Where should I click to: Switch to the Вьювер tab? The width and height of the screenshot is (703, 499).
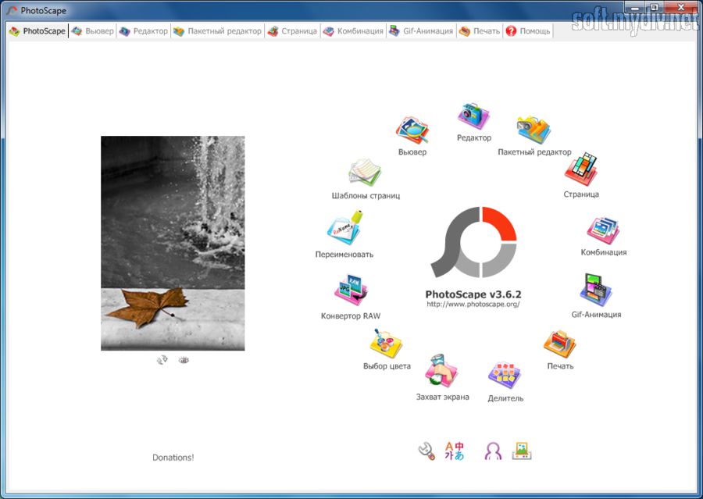pyautogui.click(x=92, y=31)
